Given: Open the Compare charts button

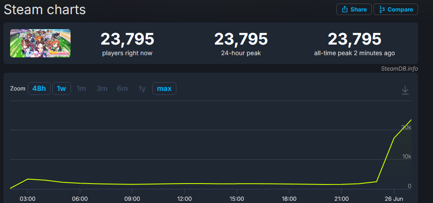Looking at the screenshot, I should pyautogui.click(x=396, y=9).
